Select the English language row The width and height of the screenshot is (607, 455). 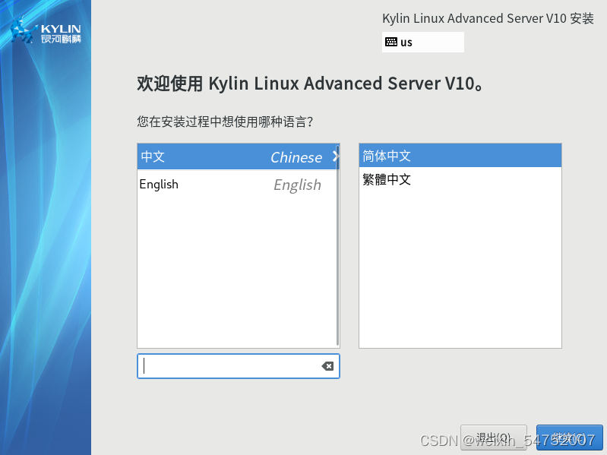click(237, 184)
